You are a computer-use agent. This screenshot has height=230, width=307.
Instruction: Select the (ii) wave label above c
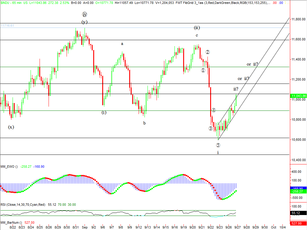point(197,28)
